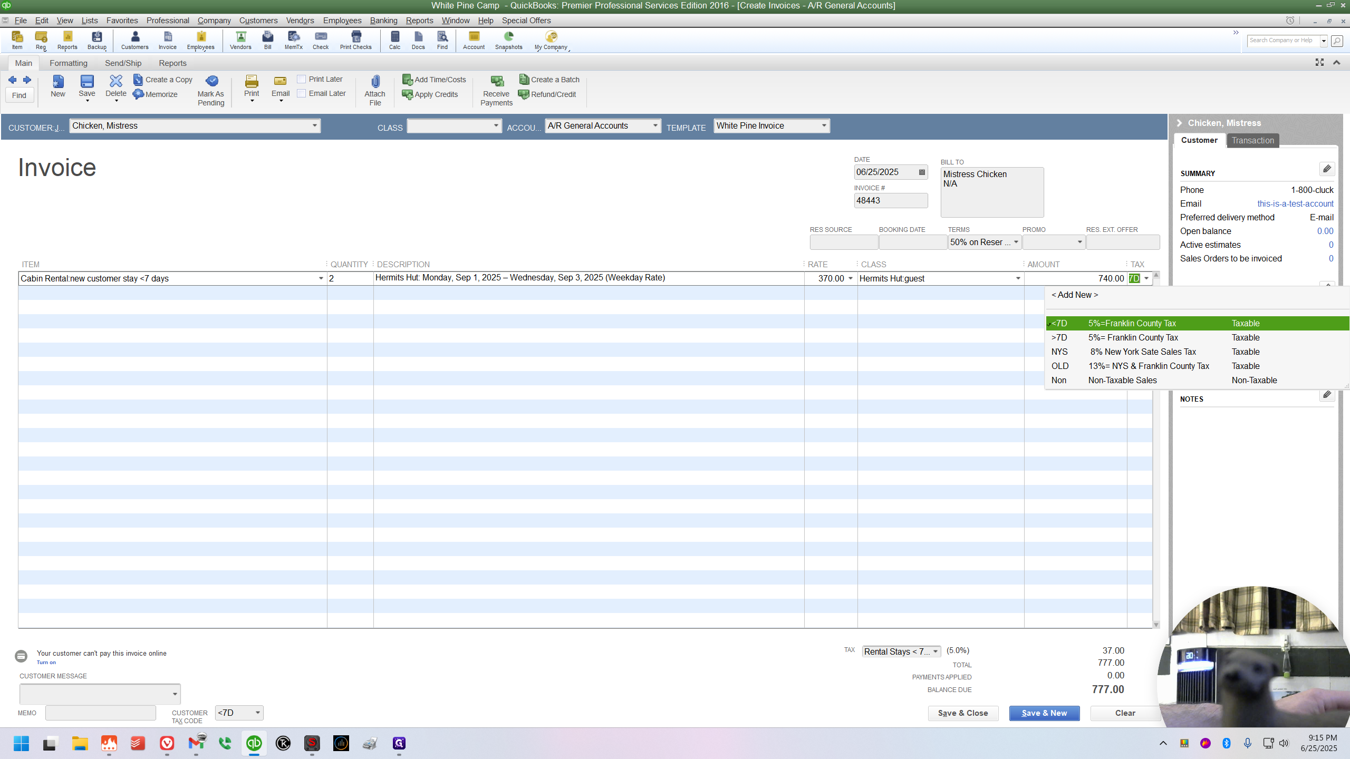Viewport: 1350px width, 759px height.
Task: Launch the Calc calculator icon
Action: coord(394,40)
